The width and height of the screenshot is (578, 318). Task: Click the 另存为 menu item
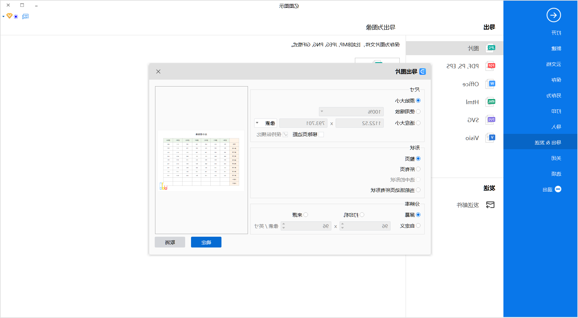554,96
